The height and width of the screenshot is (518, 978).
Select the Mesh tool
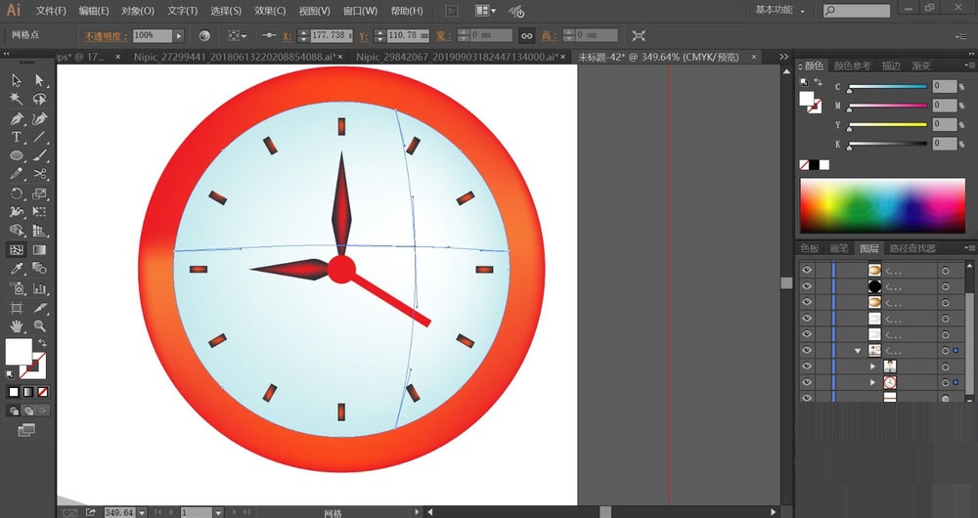coord(17,250)
